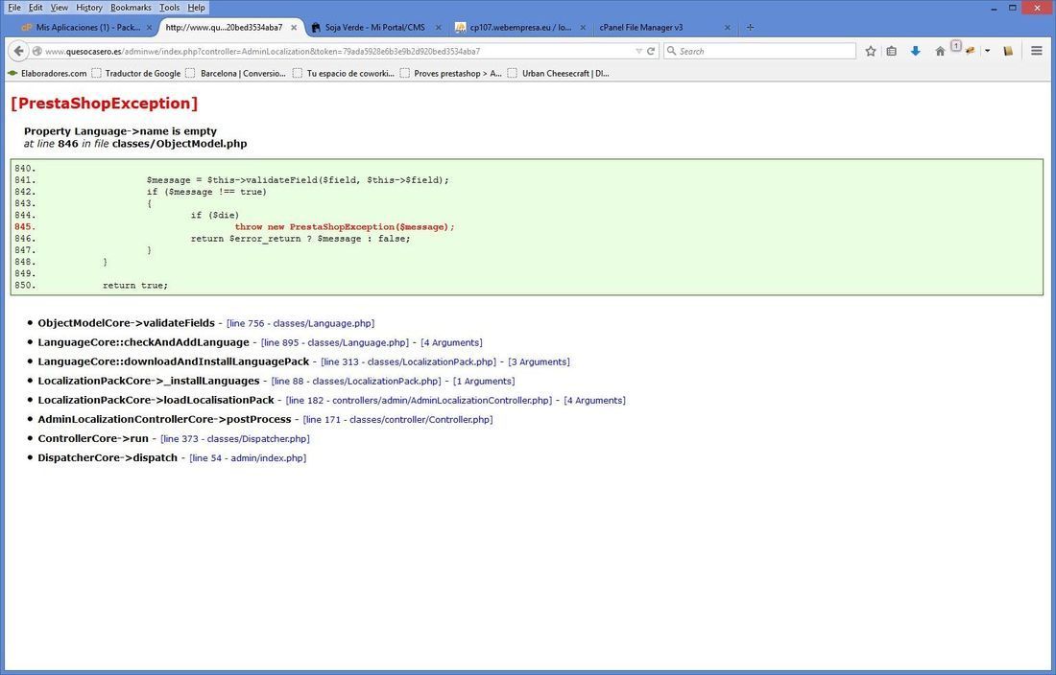
Task: Click DispatcherCore->dispatch text
Action: (x=108, y=458)
